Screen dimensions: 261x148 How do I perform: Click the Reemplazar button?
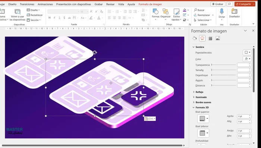(x=204, y=15)
